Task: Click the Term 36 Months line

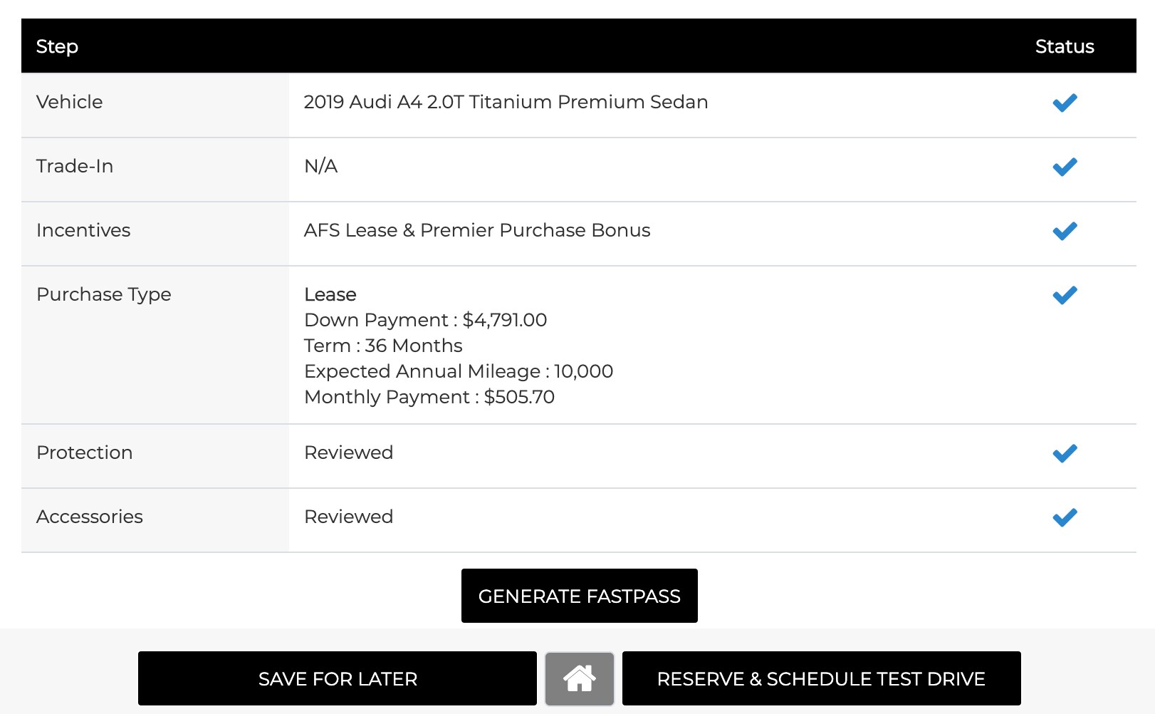Action: (383, 346)
